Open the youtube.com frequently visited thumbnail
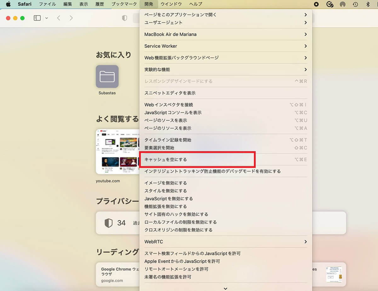 pos(118,151)
